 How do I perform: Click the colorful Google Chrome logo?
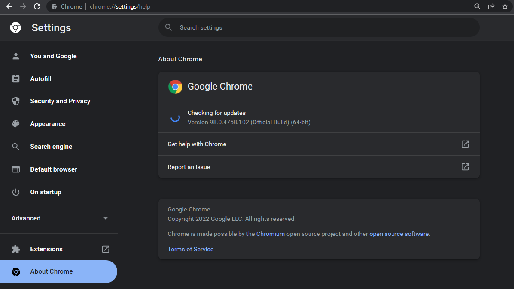pyautogui.click(x=175, y=87)
